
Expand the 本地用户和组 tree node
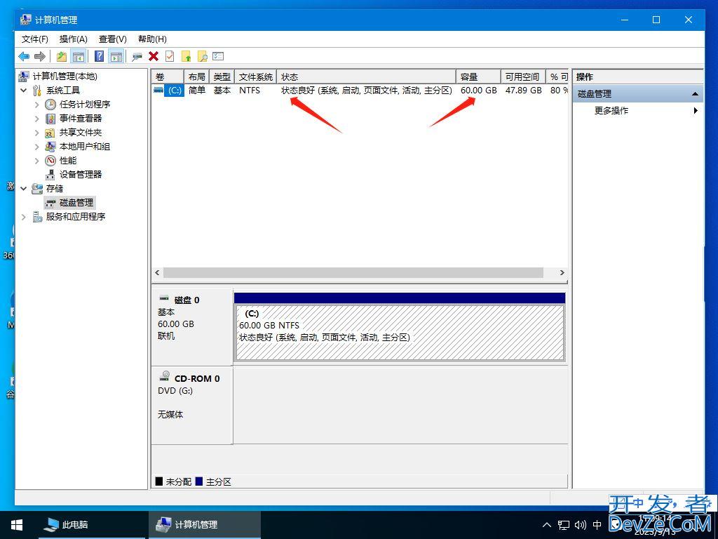point(37,147)
